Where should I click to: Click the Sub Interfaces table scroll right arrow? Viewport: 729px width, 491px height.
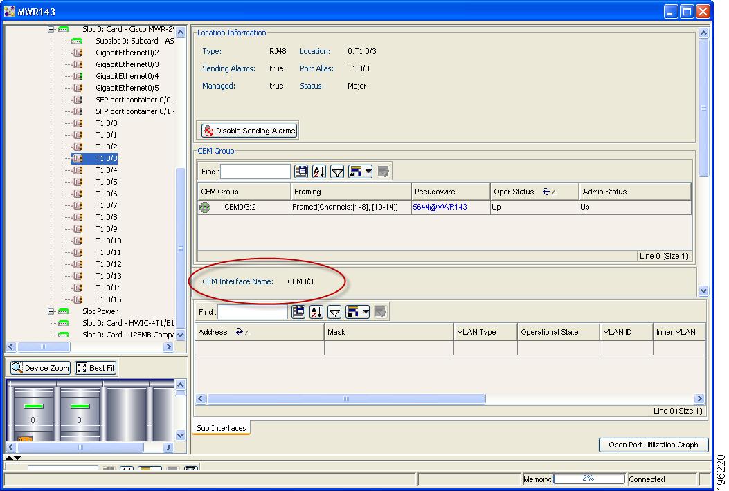pyautogui.click(x=699, y=398)
